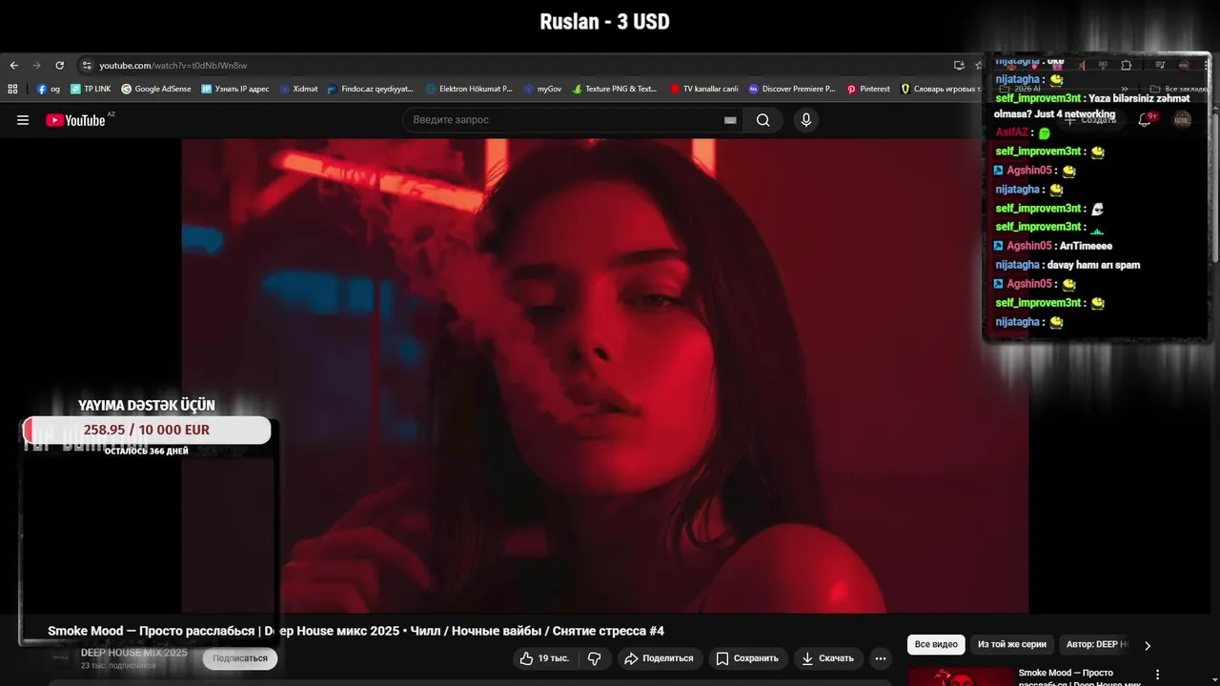Open the myGov bookmark

[x=543, y=89]
